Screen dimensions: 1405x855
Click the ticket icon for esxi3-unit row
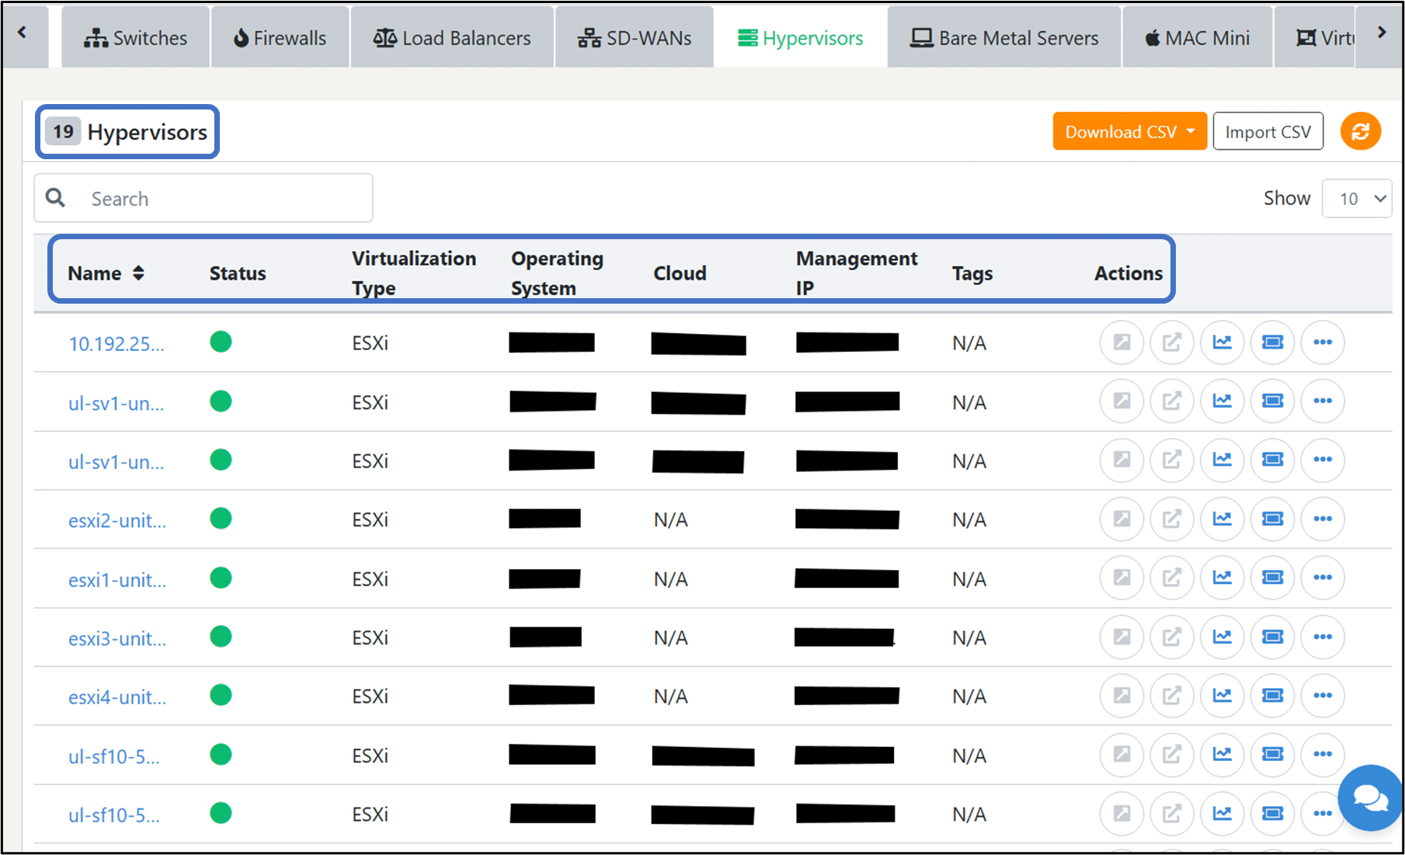1272,637
